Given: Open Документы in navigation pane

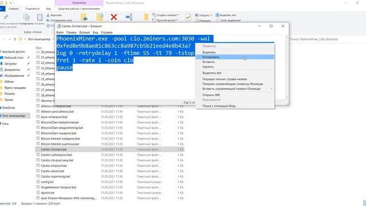Looking at the screenshot, I should [x=12, y=70].
